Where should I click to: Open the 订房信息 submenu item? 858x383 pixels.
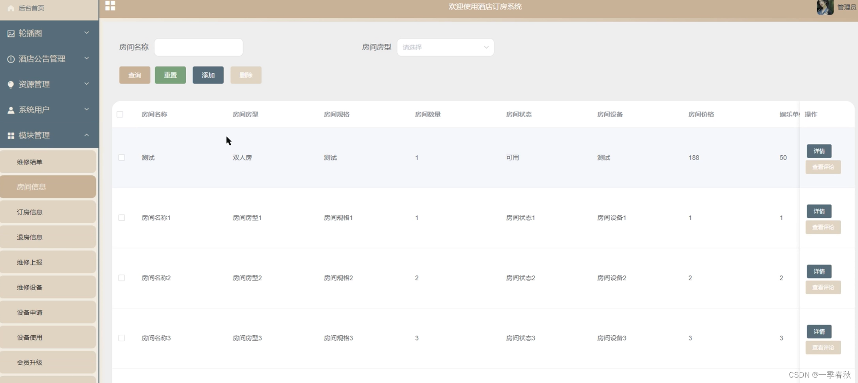click(48, 212)
